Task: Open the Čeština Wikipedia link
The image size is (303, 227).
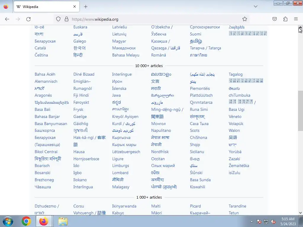Action: 41,55
